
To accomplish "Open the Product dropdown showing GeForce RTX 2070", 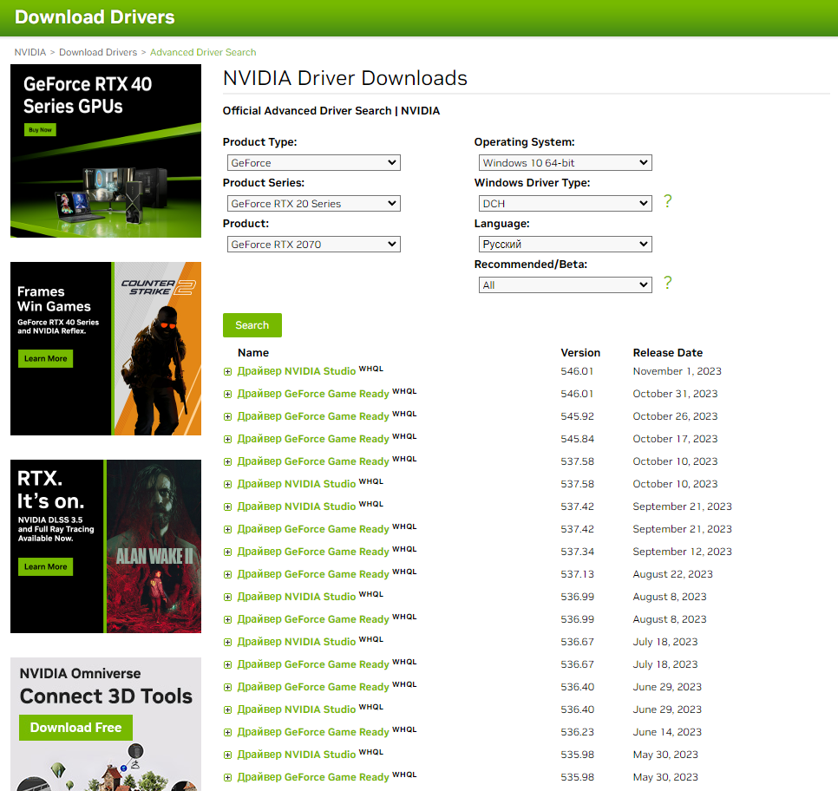I will click(x=312, y=245).
